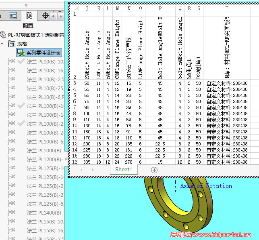Select the 配置 panel heading

coord(28,26)
